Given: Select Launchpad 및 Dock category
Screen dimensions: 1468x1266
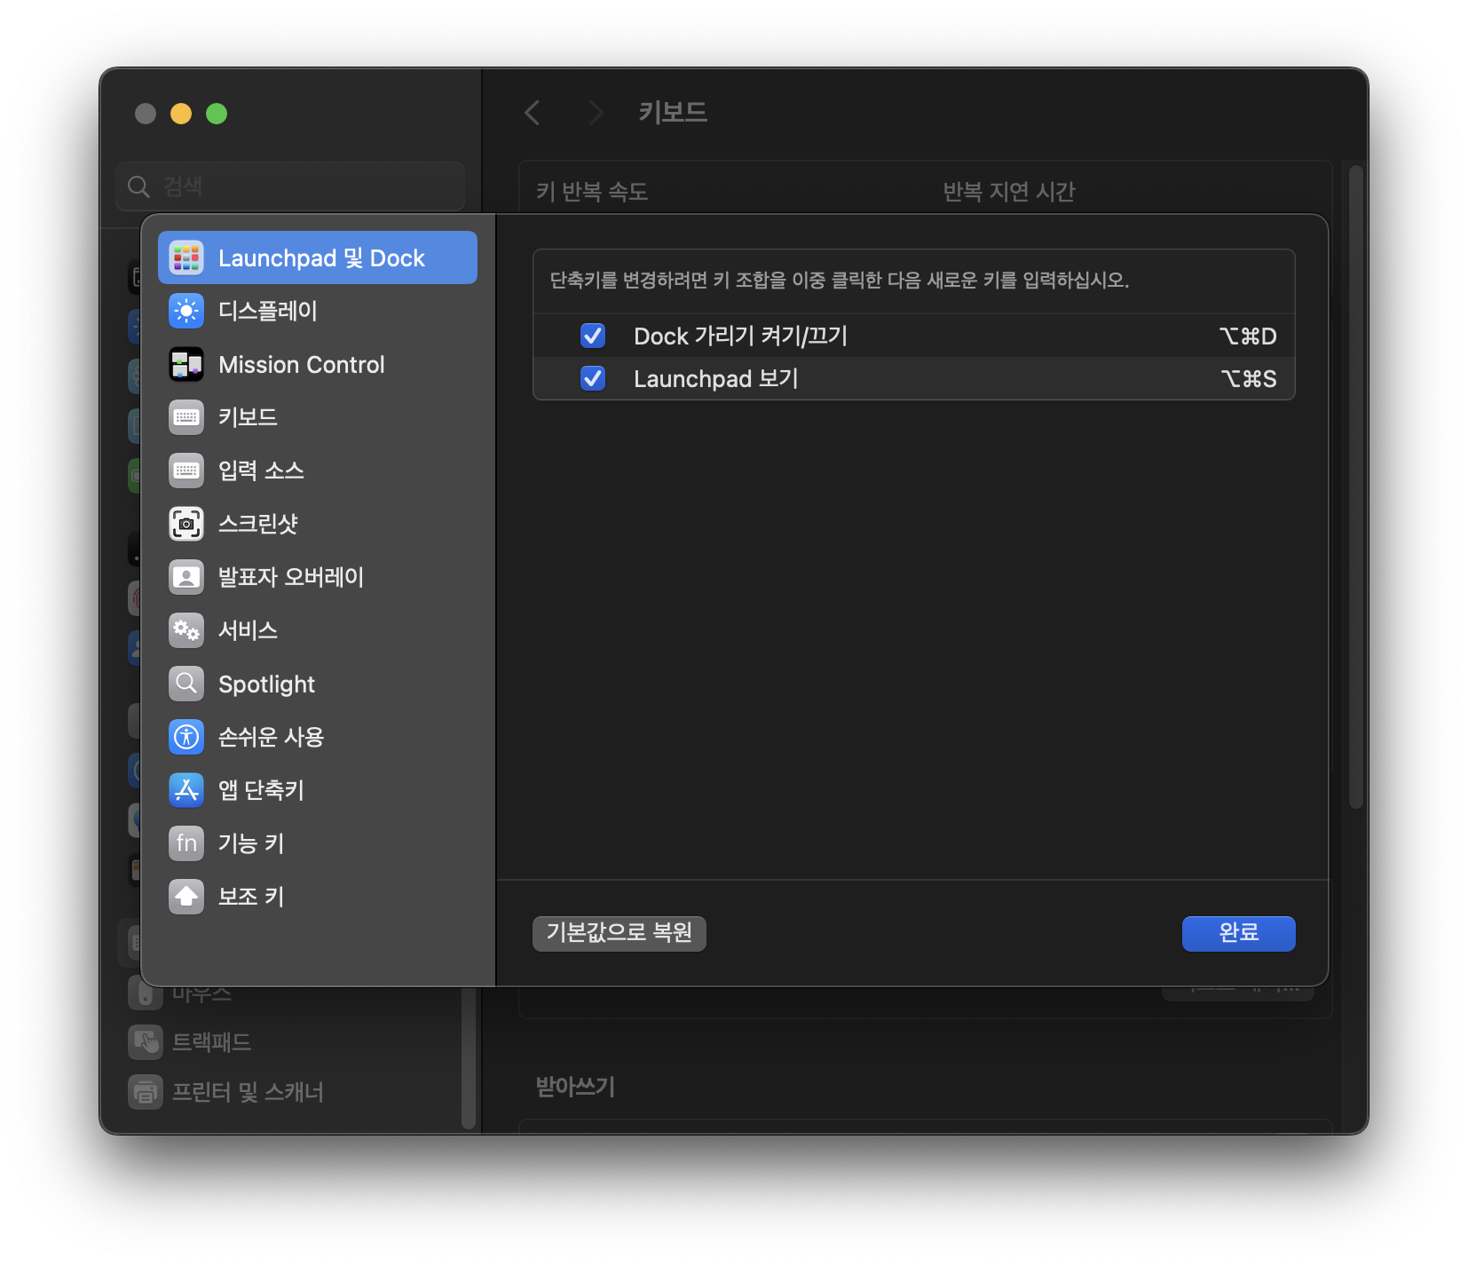Looking at the screenshot, I should coord(318,257).
